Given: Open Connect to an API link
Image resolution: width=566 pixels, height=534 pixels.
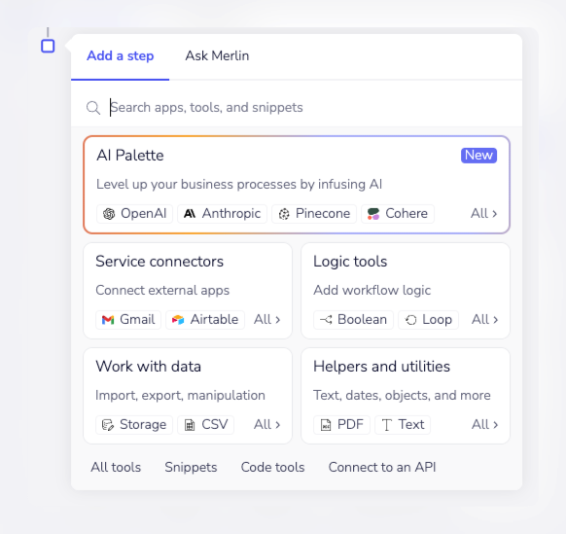Looking at the screenshot, I should click(x=382, y=467).
